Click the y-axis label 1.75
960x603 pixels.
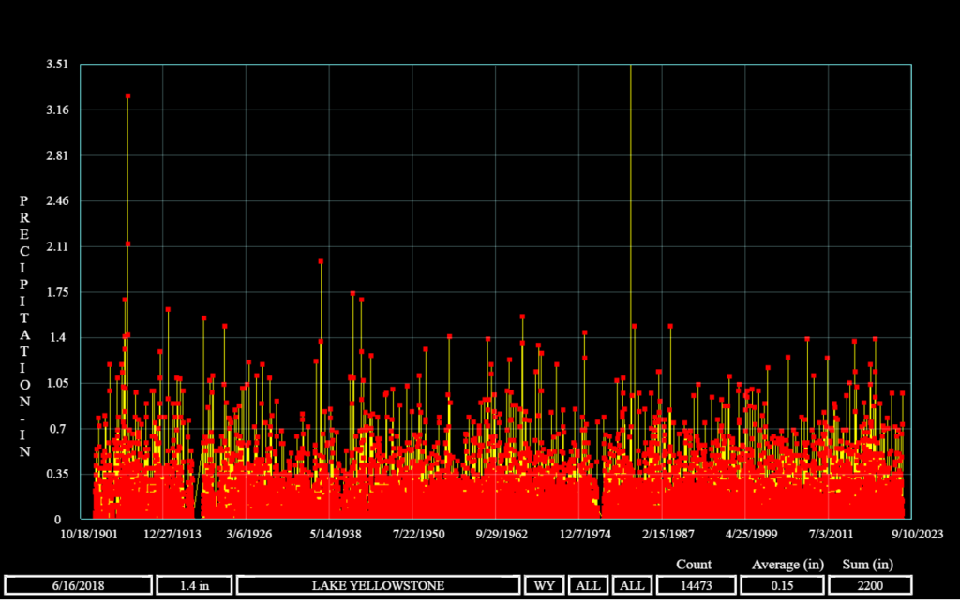pos(57,292)
